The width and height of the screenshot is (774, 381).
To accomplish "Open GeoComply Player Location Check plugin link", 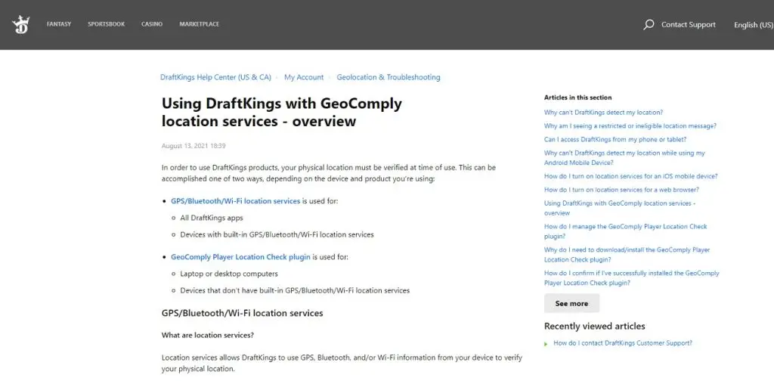I will click(x=240, y=256).
